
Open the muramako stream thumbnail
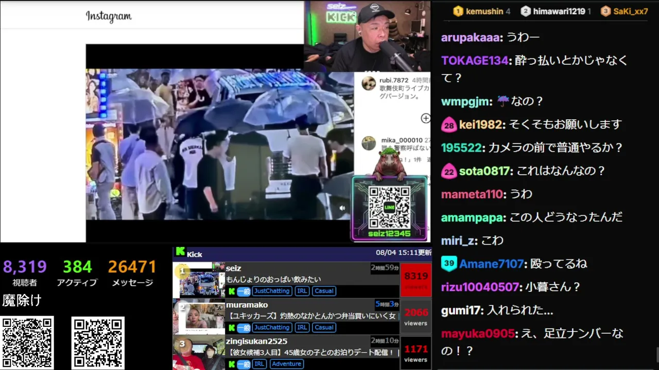tap(199, 316)
